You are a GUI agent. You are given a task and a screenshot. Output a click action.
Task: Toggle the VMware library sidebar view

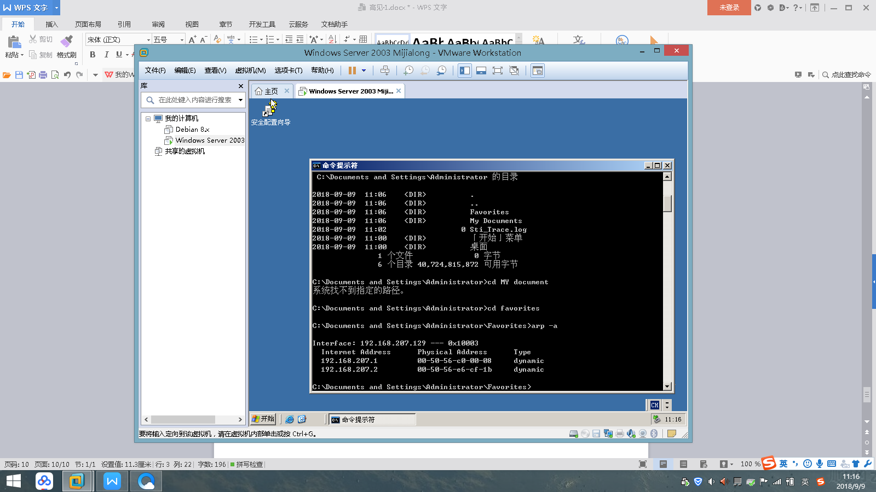coord(465,71)
